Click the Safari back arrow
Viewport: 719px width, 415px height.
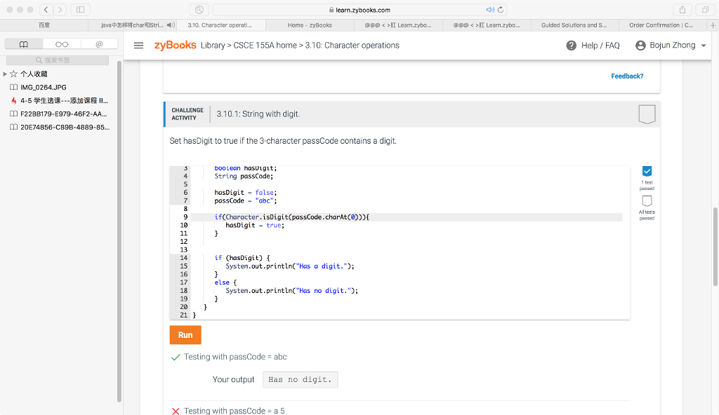(46, 10)
